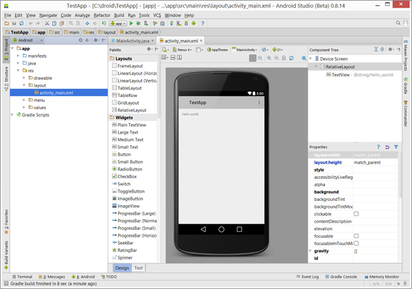Click the Refresh icon in designer toolbar

click(291, 58)
